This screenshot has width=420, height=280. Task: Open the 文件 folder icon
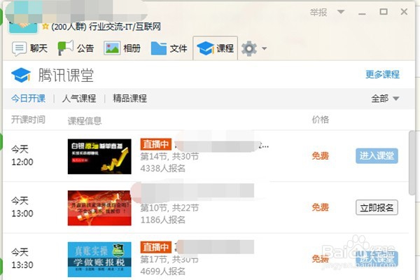coord(159,48)
